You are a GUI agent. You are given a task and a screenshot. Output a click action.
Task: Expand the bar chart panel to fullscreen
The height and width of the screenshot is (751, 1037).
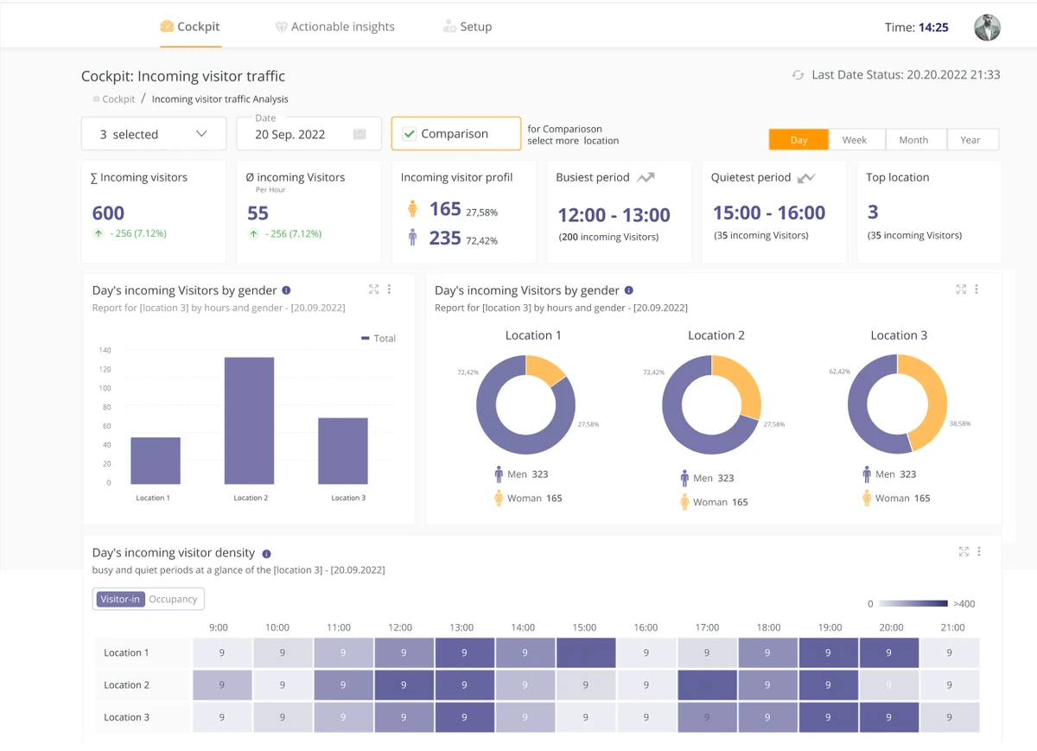click(373, 290)
